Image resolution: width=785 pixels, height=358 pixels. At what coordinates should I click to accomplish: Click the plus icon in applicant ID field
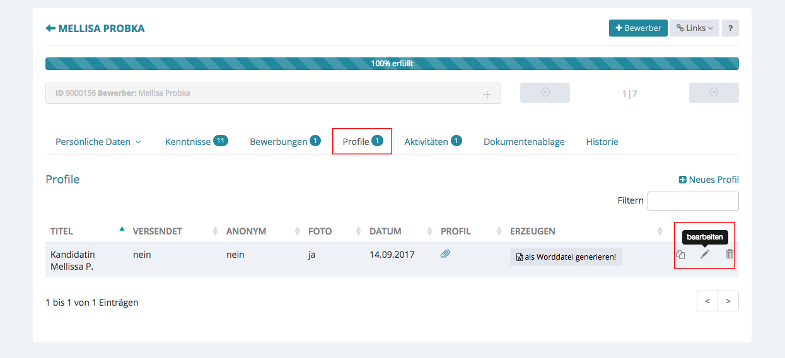[x=487, y=94]
